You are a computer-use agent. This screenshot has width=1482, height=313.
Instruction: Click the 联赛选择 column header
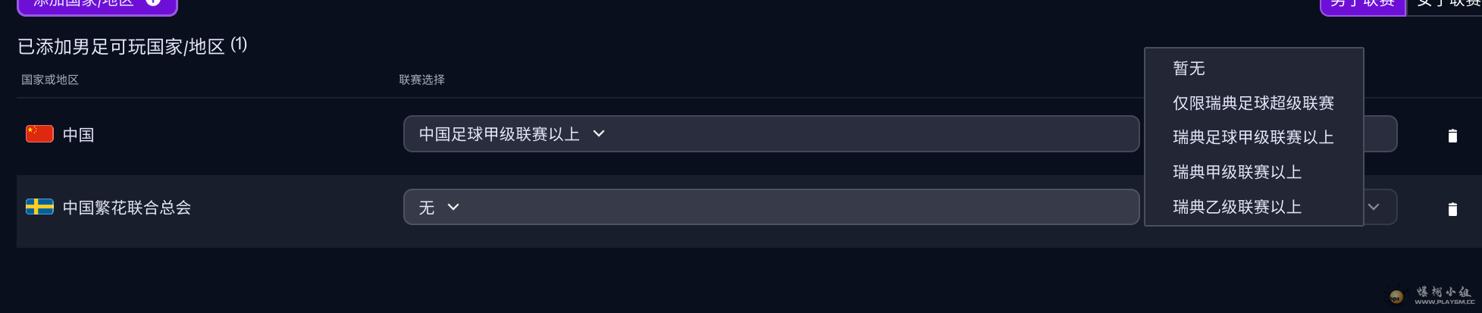[421, 80]
